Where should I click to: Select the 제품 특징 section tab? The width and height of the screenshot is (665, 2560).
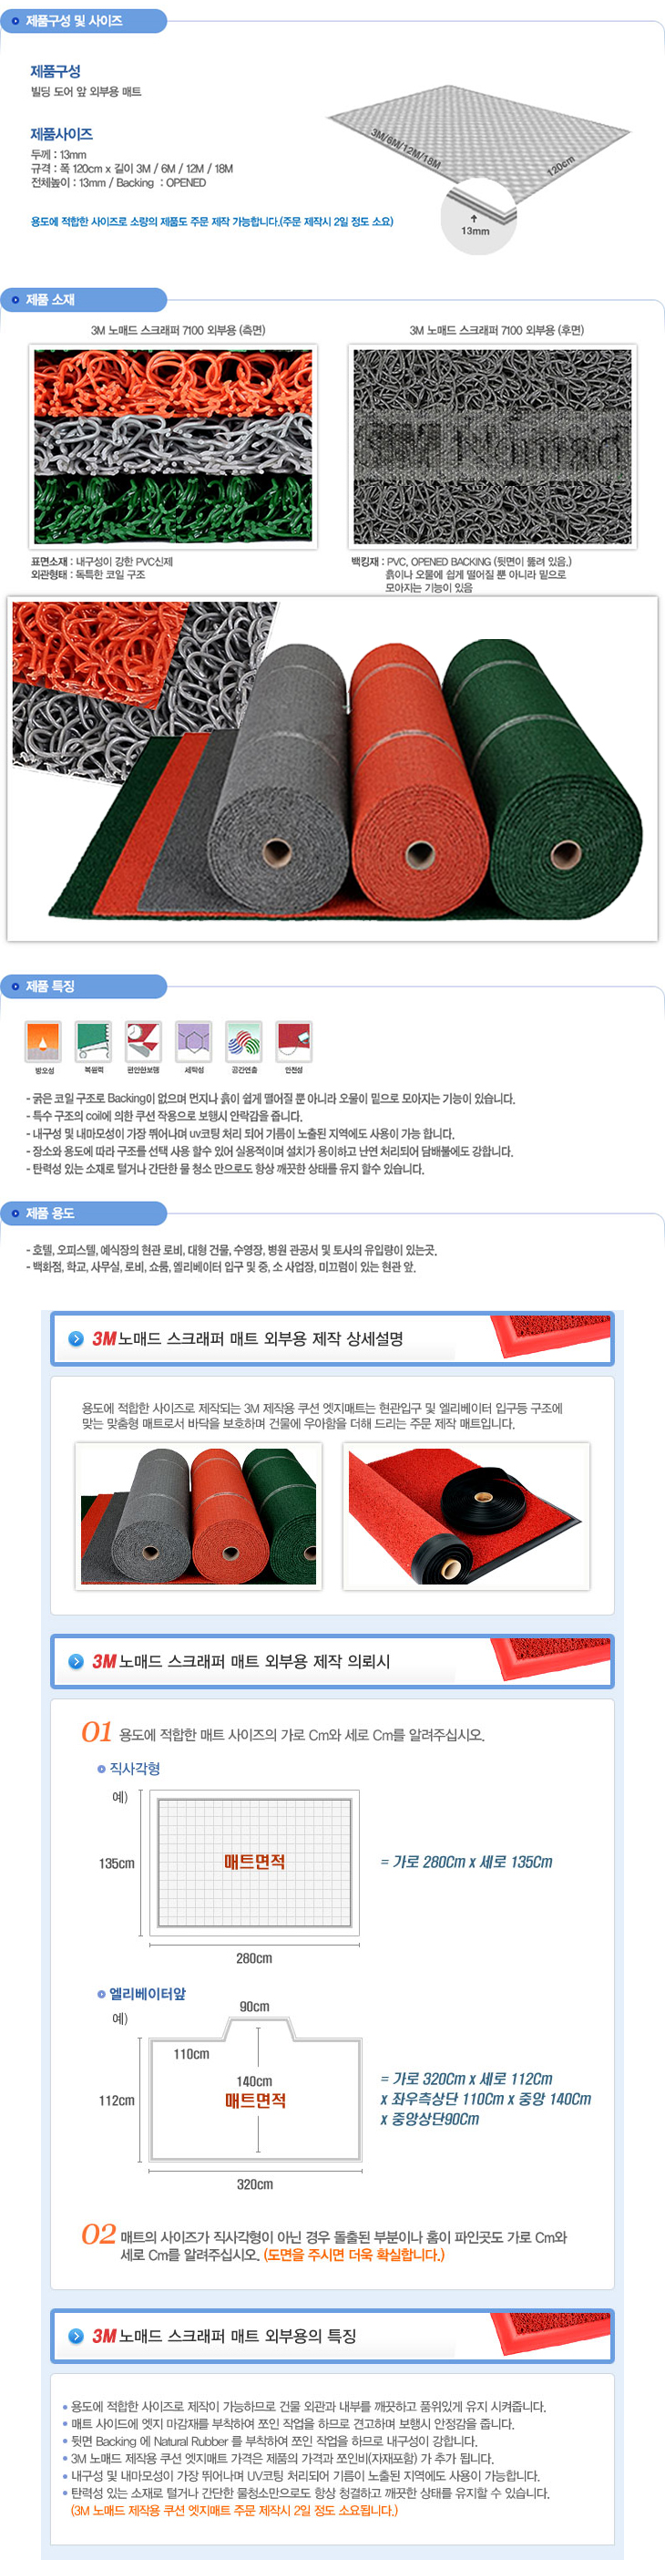pos(84,986)
